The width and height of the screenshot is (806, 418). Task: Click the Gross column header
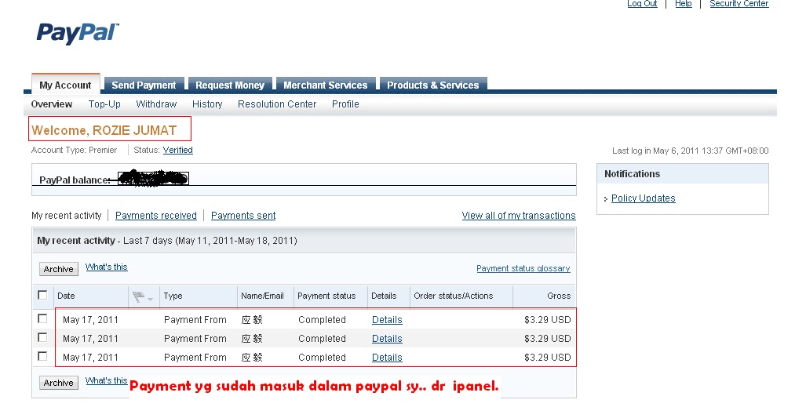tap(559, 296)
